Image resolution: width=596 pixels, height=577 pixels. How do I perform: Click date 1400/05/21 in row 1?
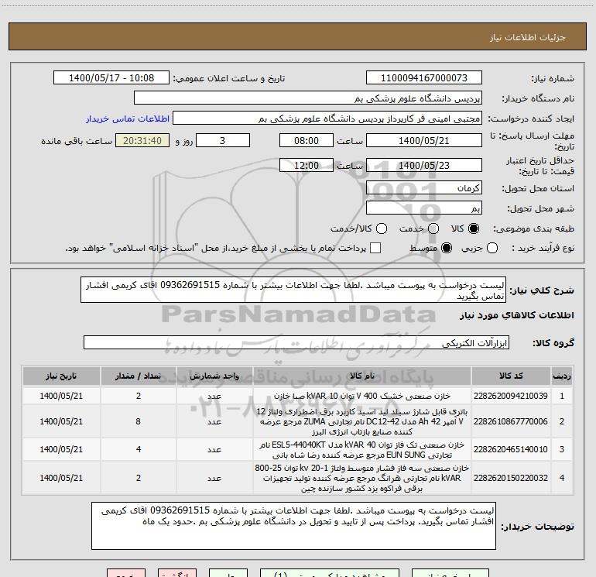click(61, 396)
